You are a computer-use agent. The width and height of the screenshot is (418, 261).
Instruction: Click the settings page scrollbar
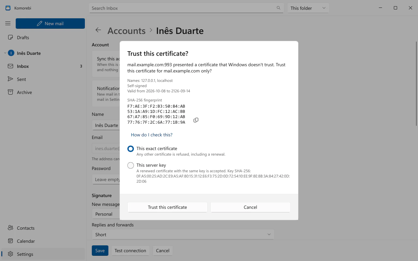[416, 84]
